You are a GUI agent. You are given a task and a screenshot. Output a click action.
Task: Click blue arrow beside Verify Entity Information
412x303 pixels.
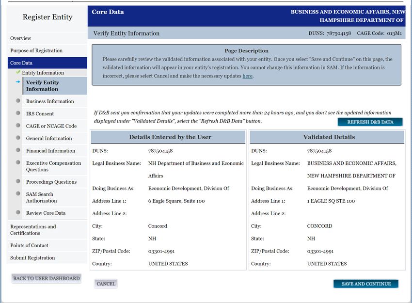coord(18,82)
